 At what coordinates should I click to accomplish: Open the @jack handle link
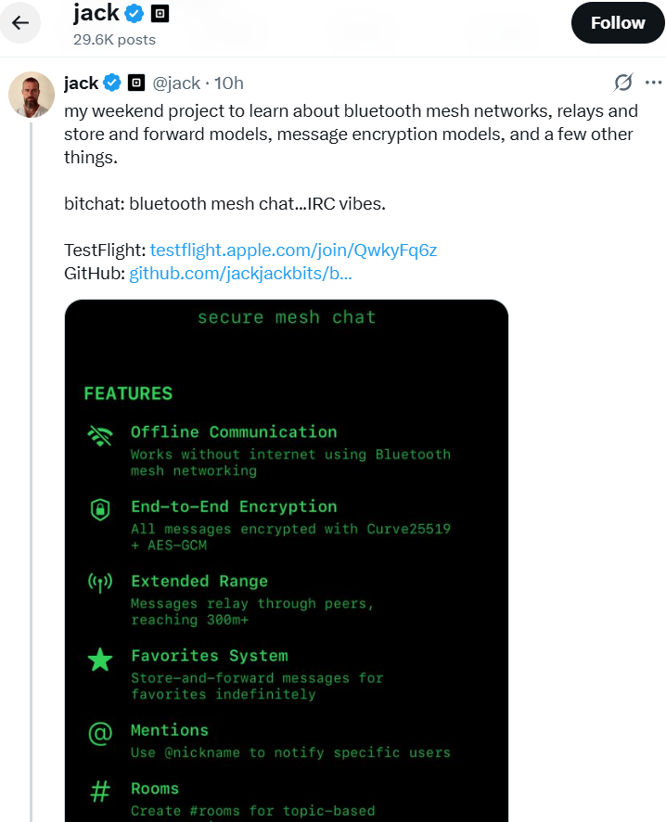pos(175,83)
